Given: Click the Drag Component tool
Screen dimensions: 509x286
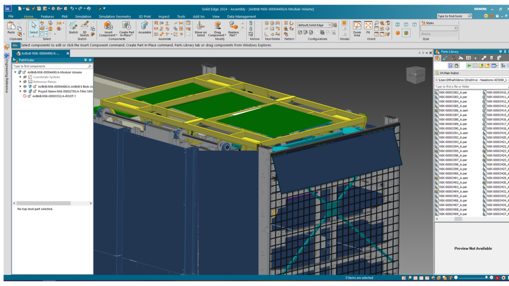Looking at the screenshot, I should pyautogui.click(x=217, y=28).
